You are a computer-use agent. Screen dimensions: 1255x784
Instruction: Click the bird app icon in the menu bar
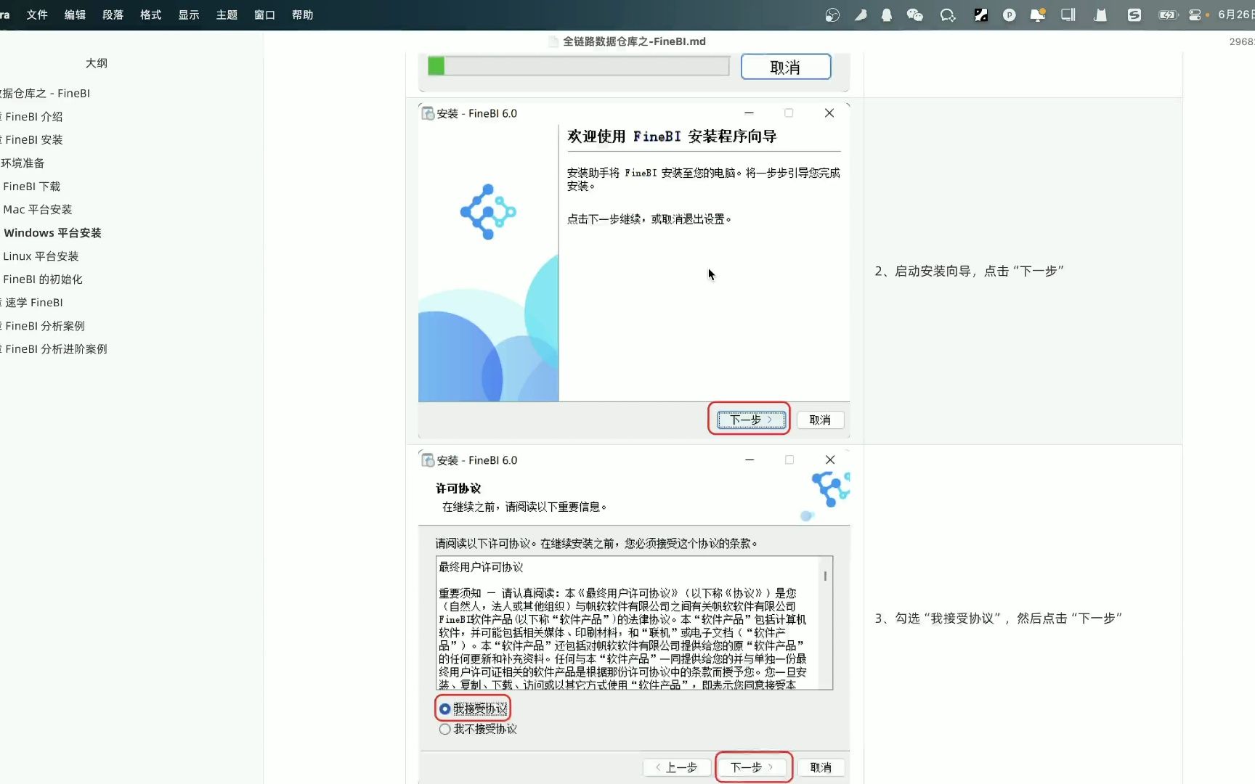[861, 15]
